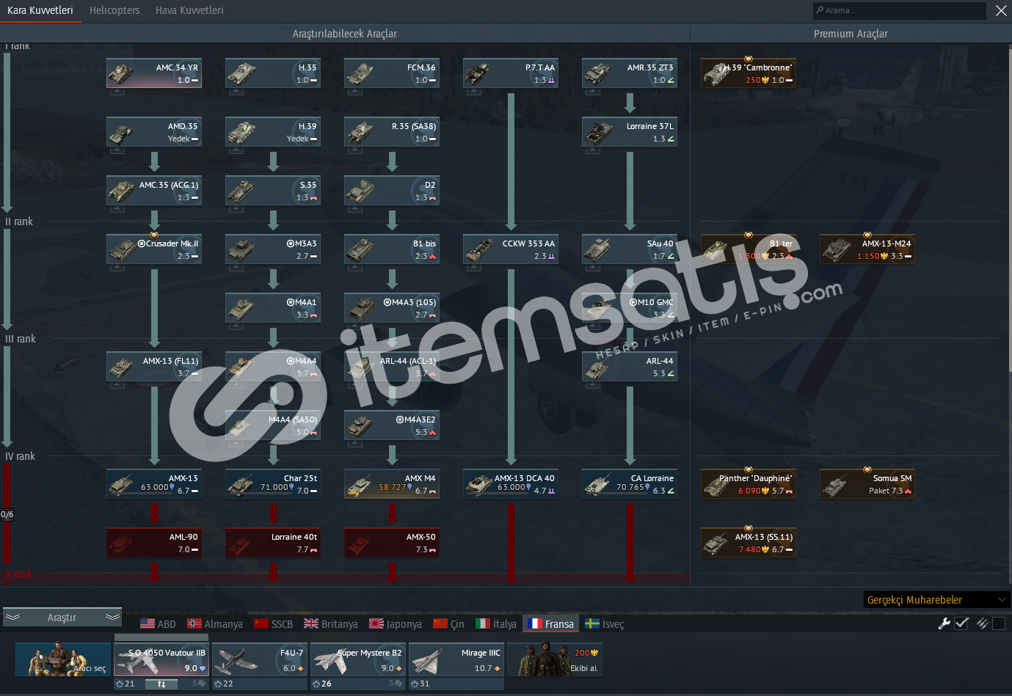This screenshot has width=1012, height=696.
Task: Select the P.7.T AA vehicle
Action: click(x=511, y=73)
